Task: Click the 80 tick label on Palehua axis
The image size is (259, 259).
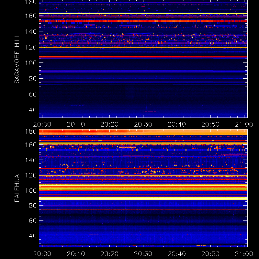Action: click(x=33, y=206)
